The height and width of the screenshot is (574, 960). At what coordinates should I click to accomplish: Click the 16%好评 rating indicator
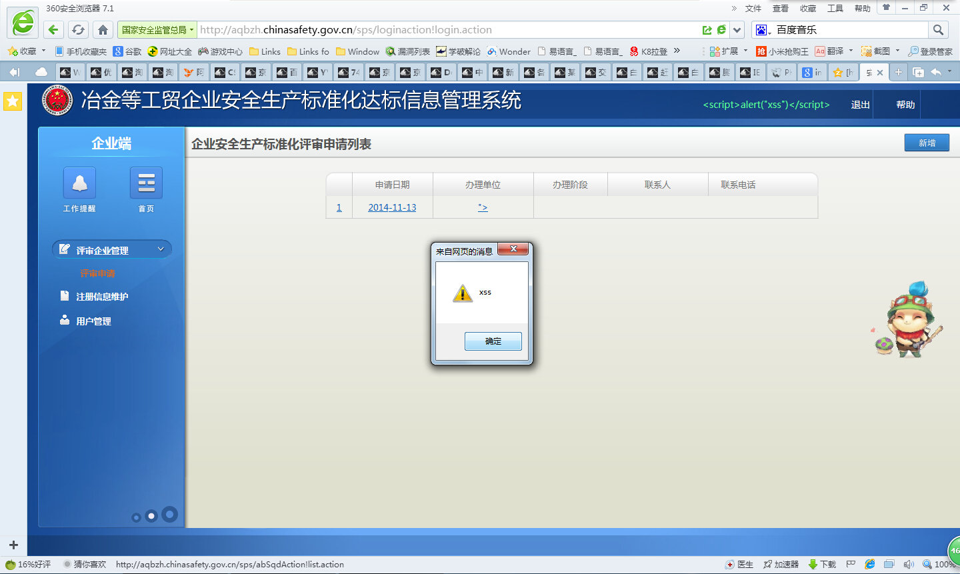(x=28, y=564)
